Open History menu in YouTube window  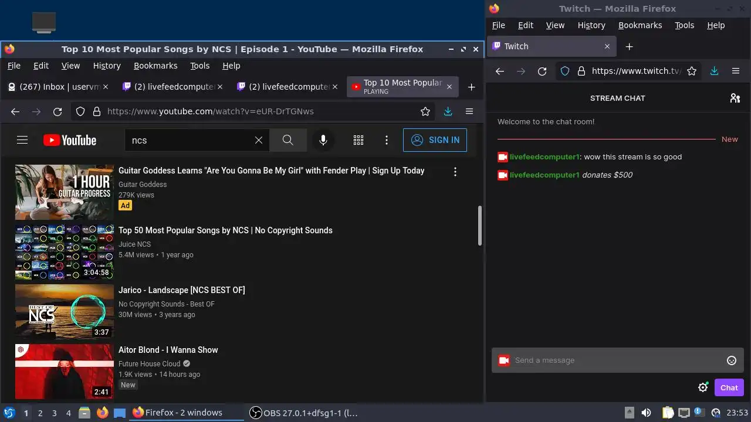point(107,66)
